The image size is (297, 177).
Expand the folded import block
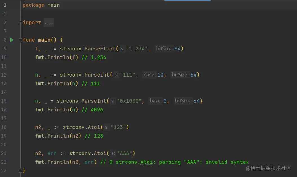(x=20, y=23)
